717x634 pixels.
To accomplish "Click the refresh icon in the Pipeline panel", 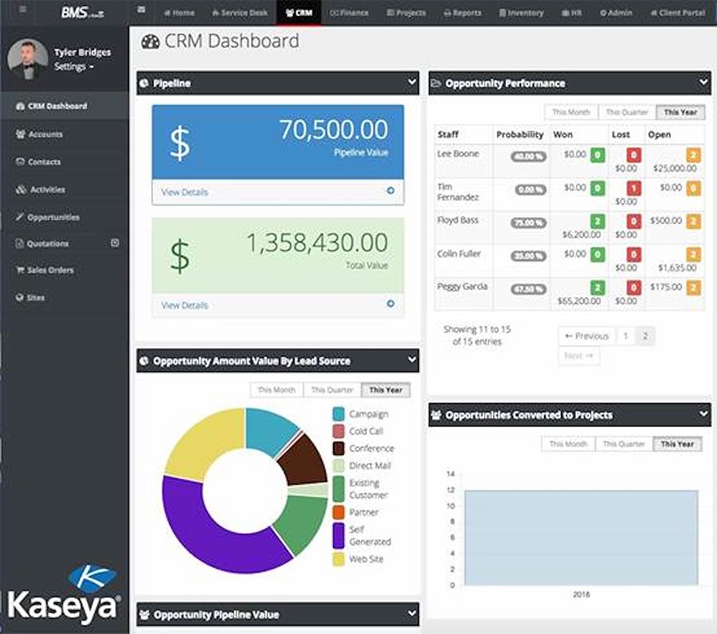I will click(390, 191).
